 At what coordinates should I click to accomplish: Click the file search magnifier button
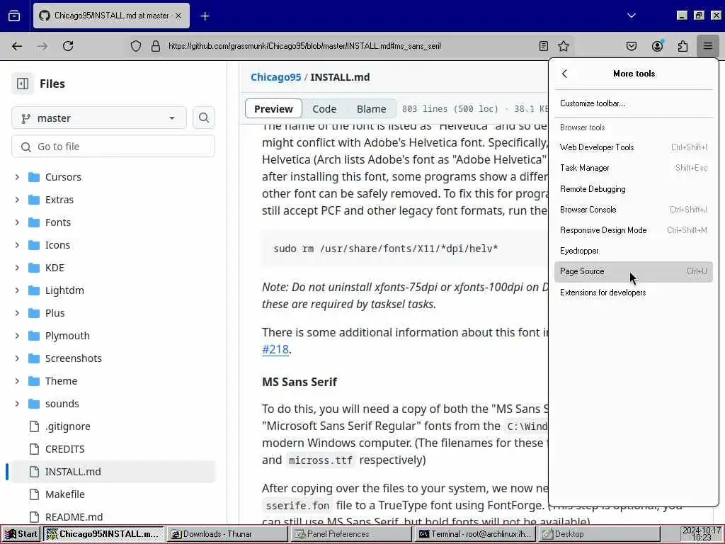203,118
